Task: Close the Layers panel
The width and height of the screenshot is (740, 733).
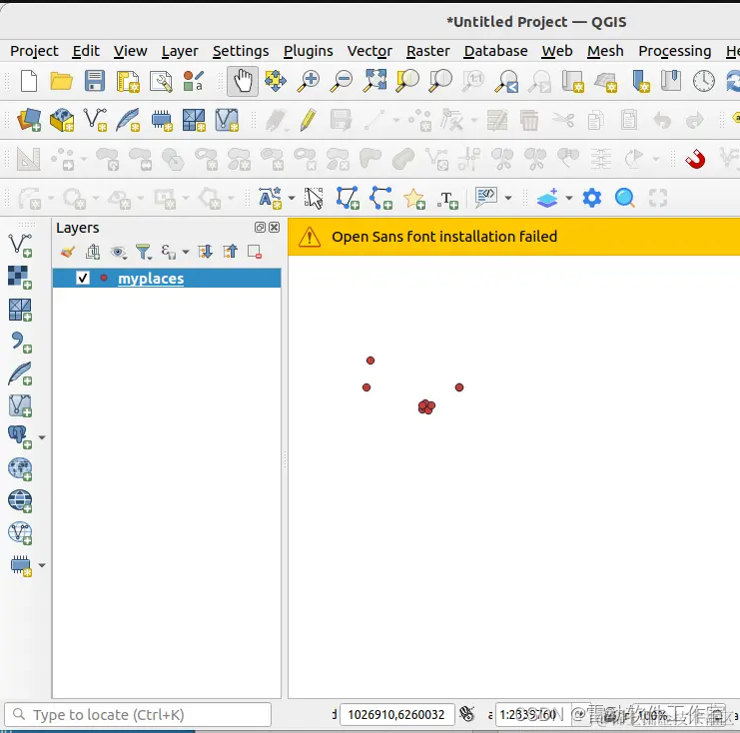Action: pos(274,228)
